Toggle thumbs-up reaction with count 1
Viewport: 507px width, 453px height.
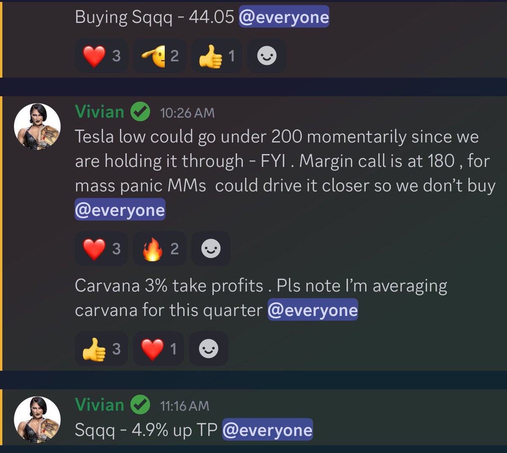217,56
